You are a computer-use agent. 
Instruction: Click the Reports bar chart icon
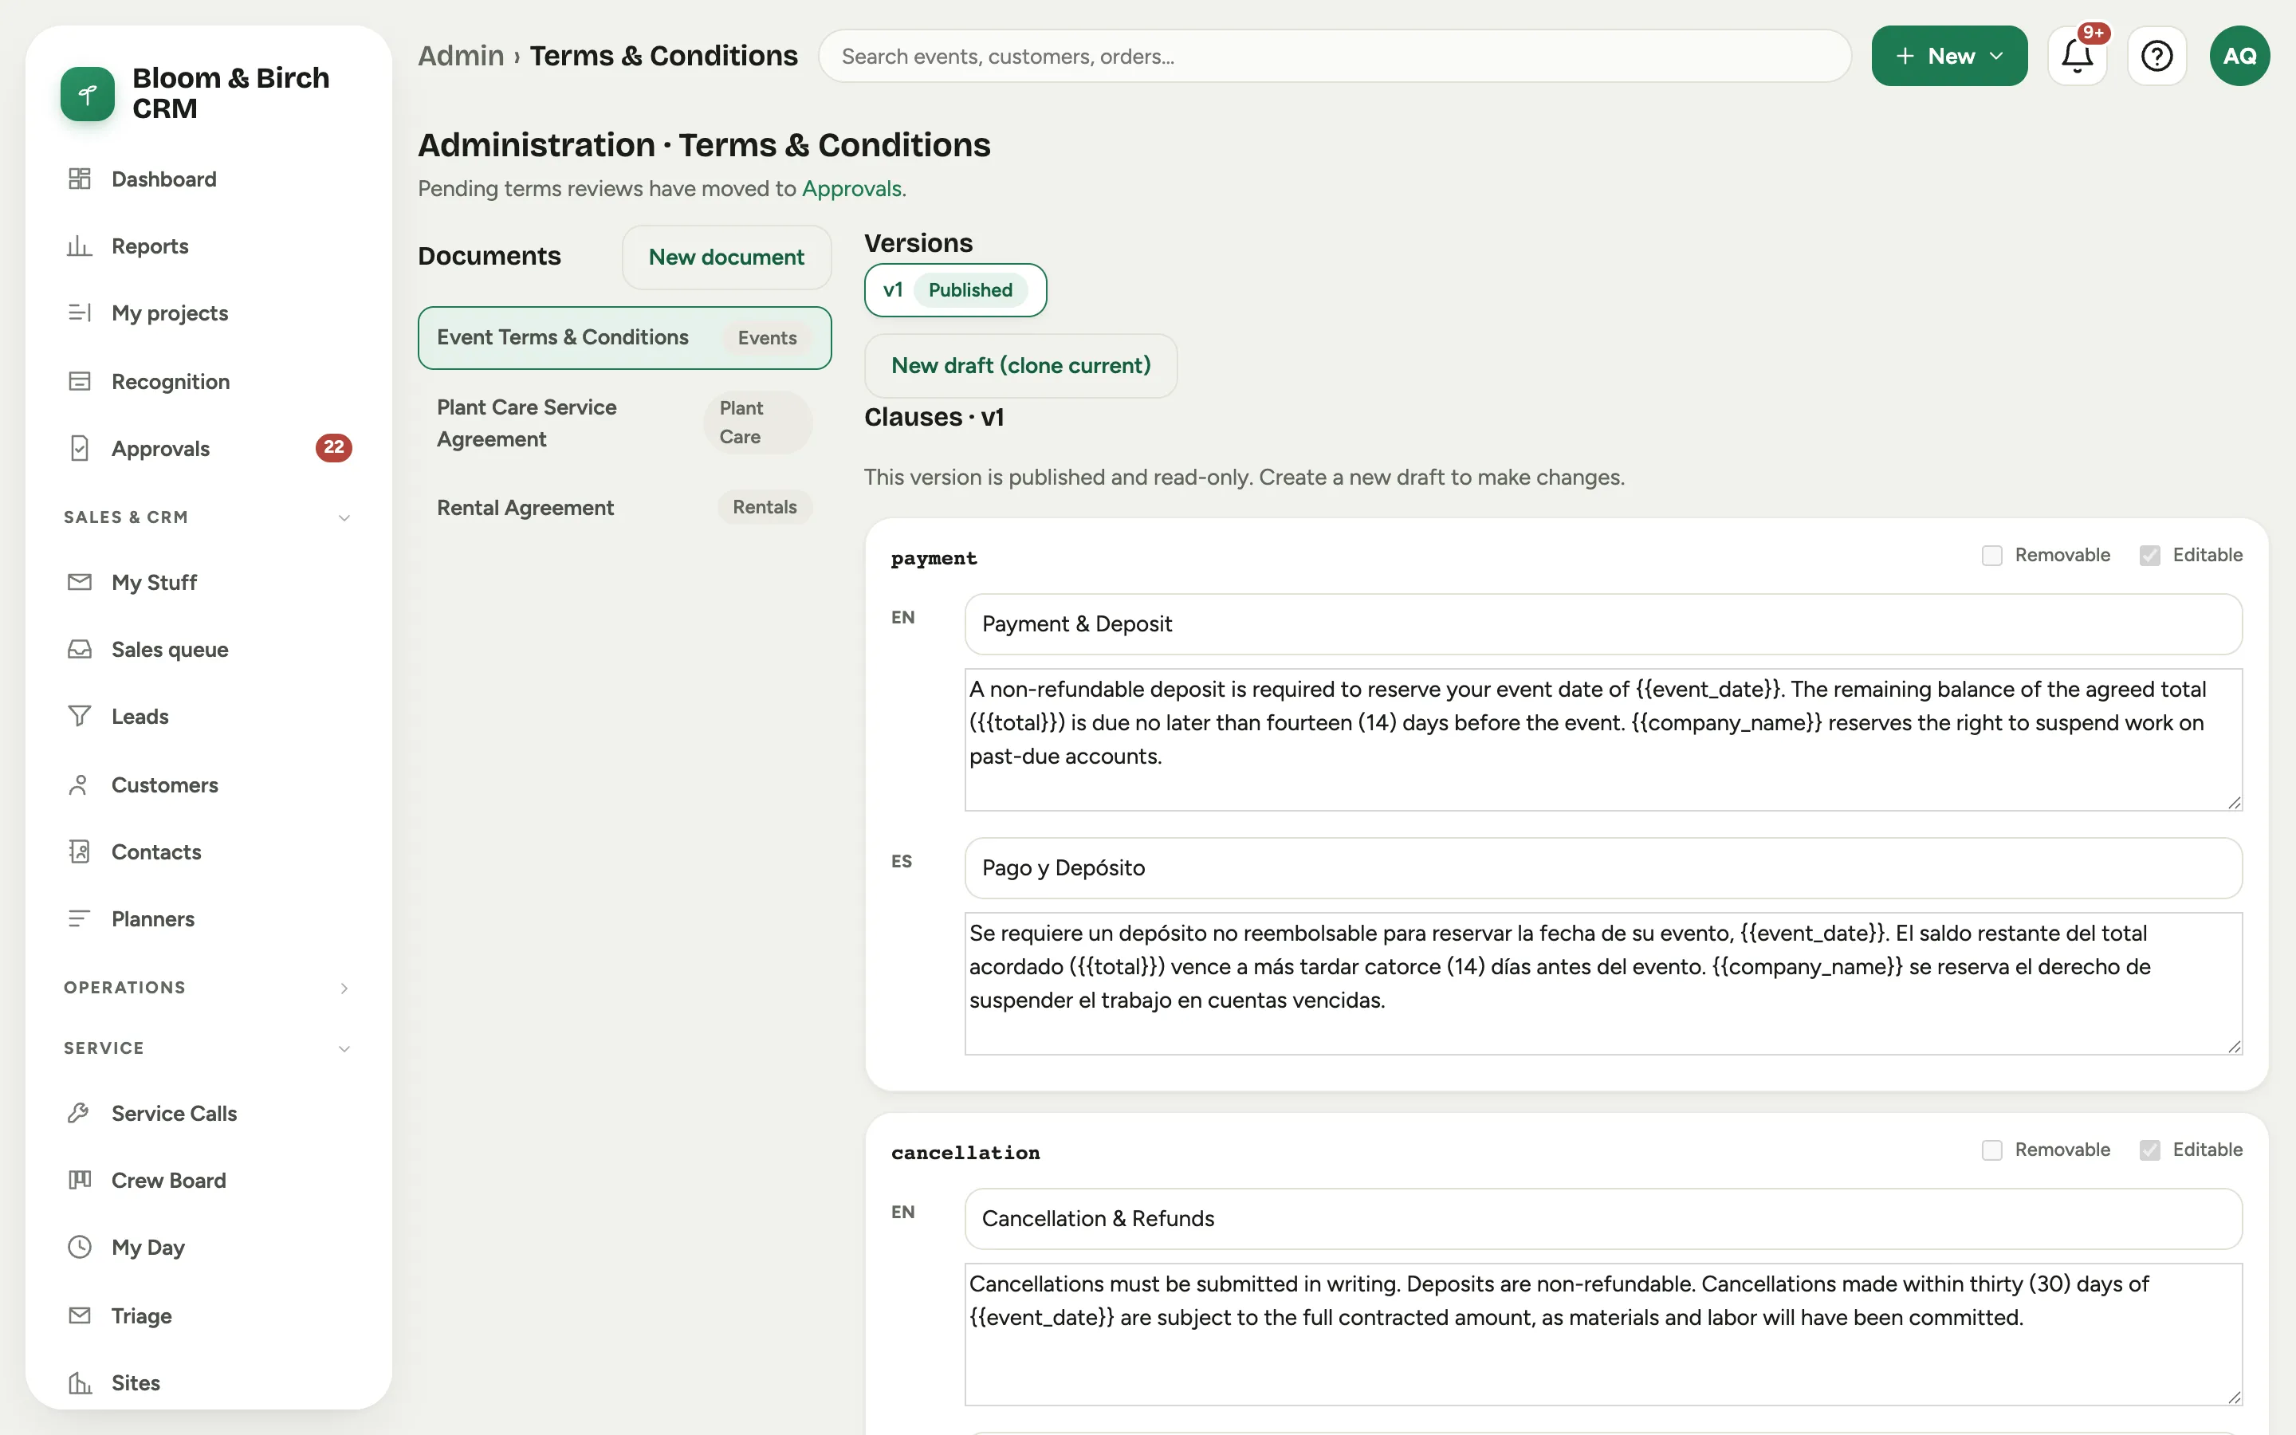click(80, 246)
